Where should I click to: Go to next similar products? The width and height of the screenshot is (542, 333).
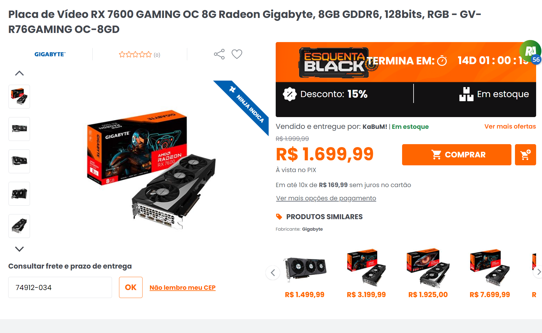[x=538, y=272]
